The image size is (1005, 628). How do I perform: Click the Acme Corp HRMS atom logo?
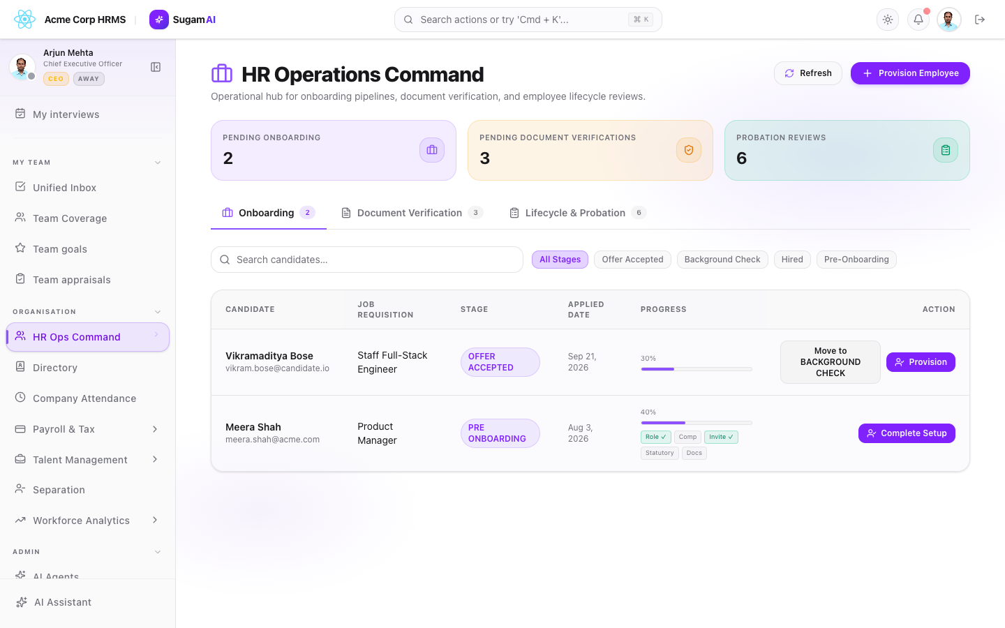coord(24,20)
